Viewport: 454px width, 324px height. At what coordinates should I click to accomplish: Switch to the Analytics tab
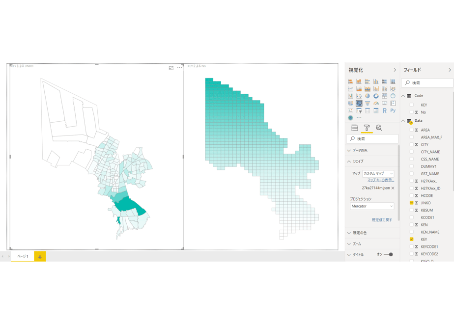379,128
